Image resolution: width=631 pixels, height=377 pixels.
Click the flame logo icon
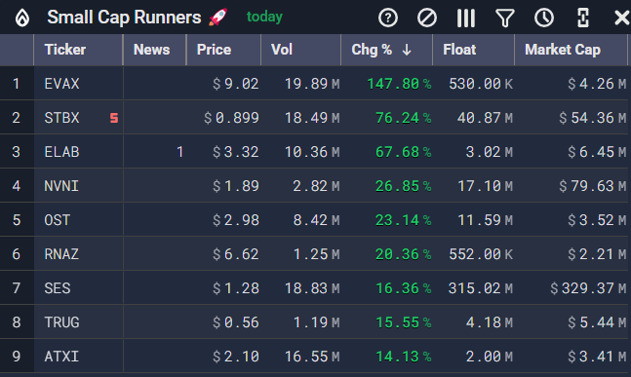(22, 19)
